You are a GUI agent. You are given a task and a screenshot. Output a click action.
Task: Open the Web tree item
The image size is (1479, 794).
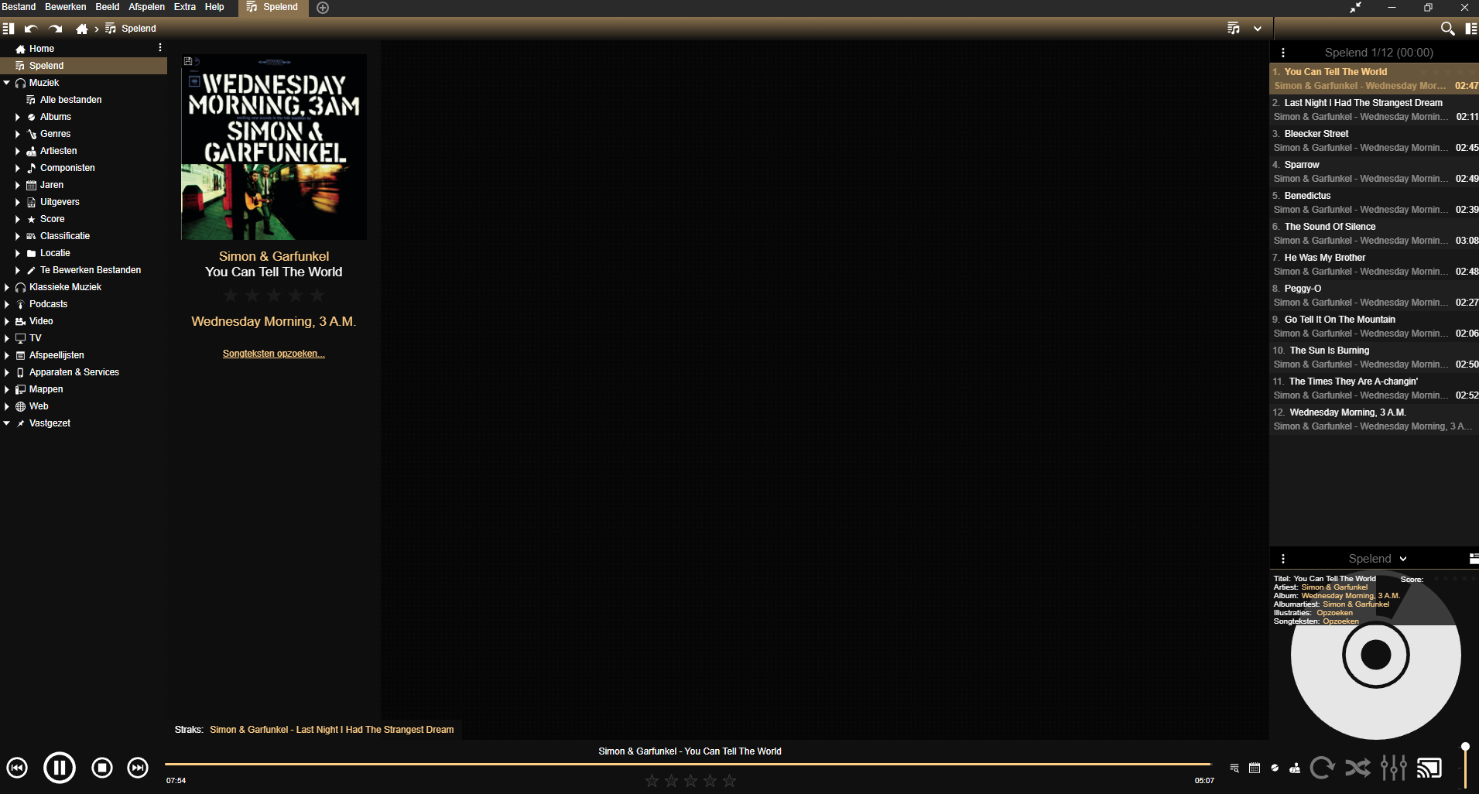pyautogui.click(x=84, y=406)
